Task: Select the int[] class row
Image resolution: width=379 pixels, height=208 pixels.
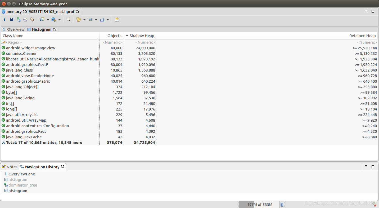Action: point(189,104)
